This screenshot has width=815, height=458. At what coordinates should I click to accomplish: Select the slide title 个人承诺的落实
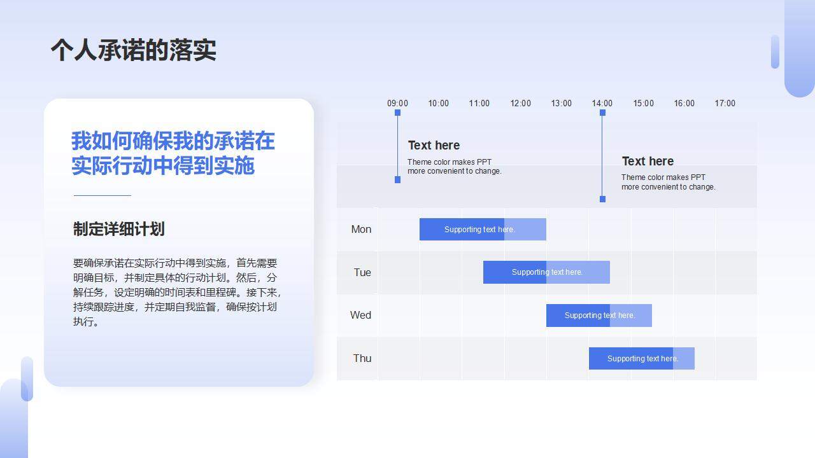pyautogui.click(x=134, y=50)
